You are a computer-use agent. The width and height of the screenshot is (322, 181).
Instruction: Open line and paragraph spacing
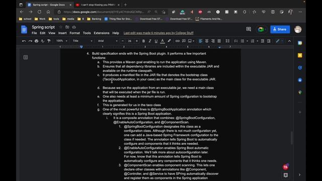(x=227, y=41)
